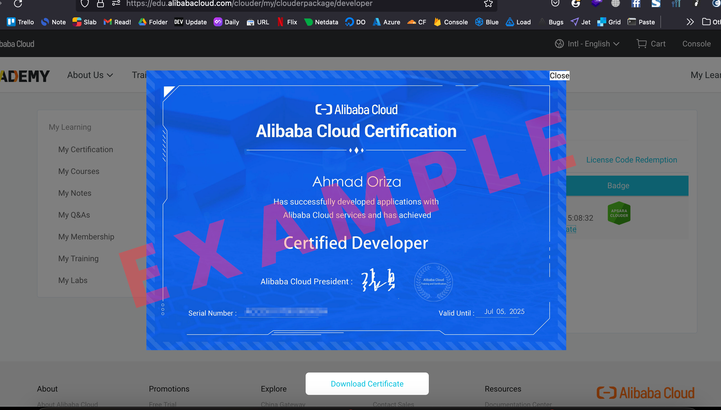Open the Paste bookmark
The height and width of the screenshot is (410, 721).
click(641, 22)
